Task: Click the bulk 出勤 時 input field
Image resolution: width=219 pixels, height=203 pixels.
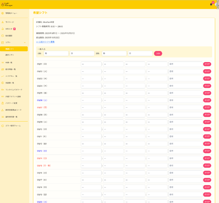Action: coord(56,54)
